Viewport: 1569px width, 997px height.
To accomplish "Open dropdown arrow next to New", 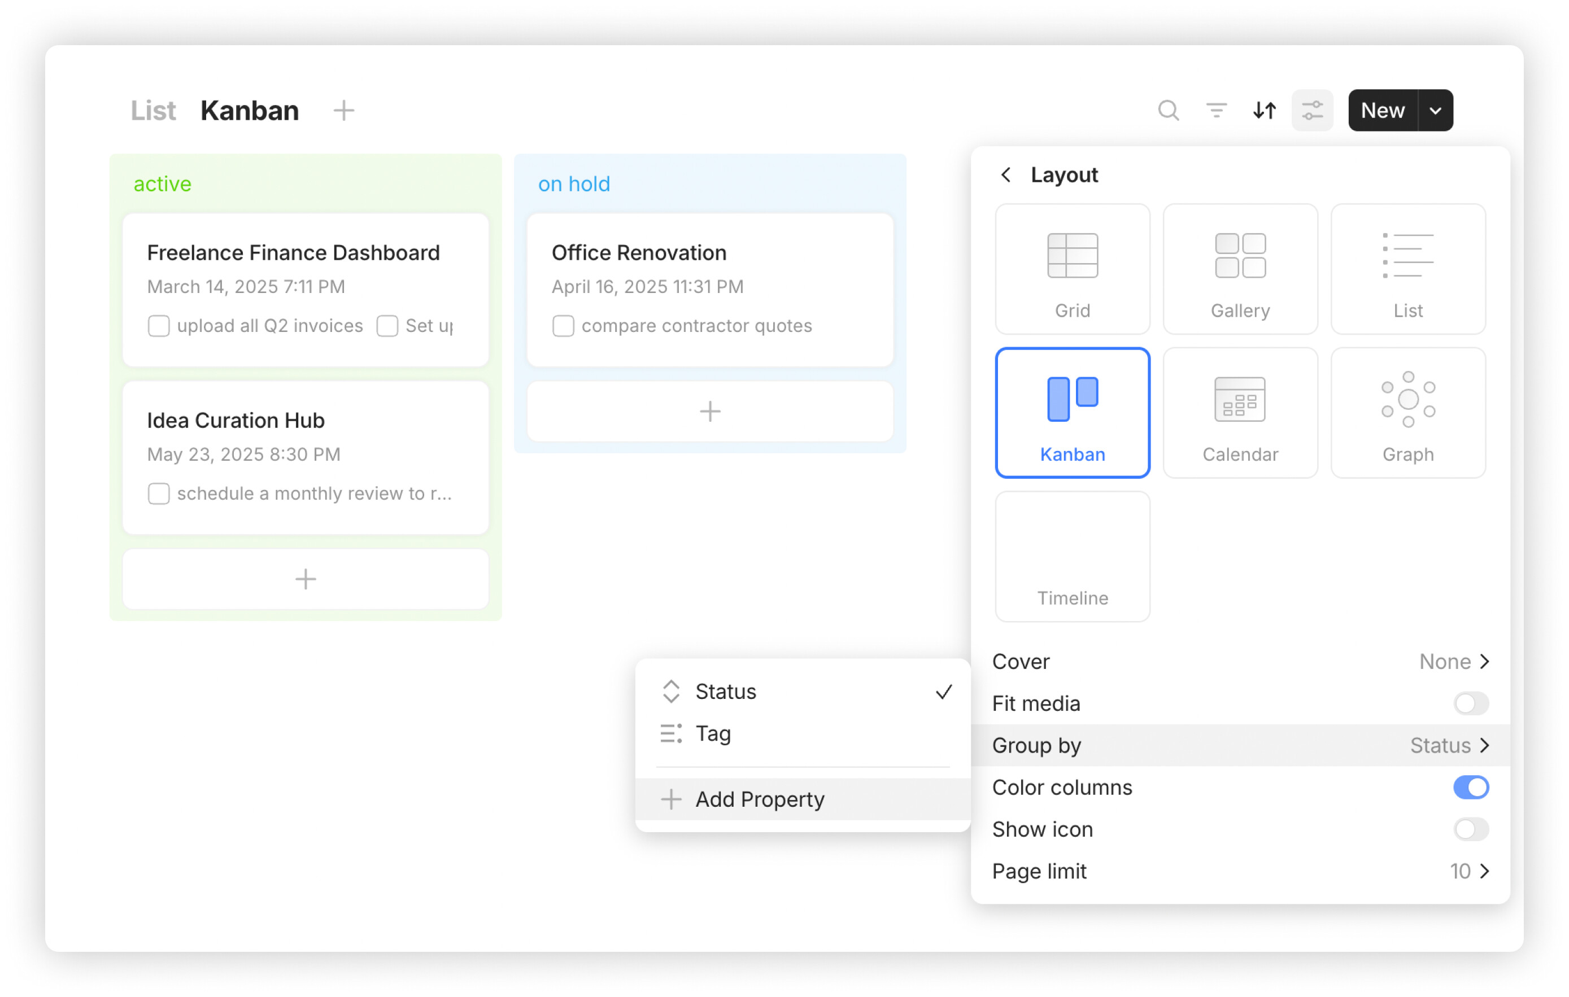I will point(1435,111).
